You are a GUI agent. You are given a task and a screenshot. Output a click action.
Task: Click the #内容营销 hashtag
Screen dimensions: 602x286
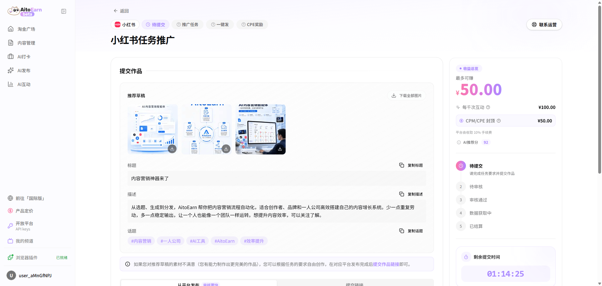141,241
